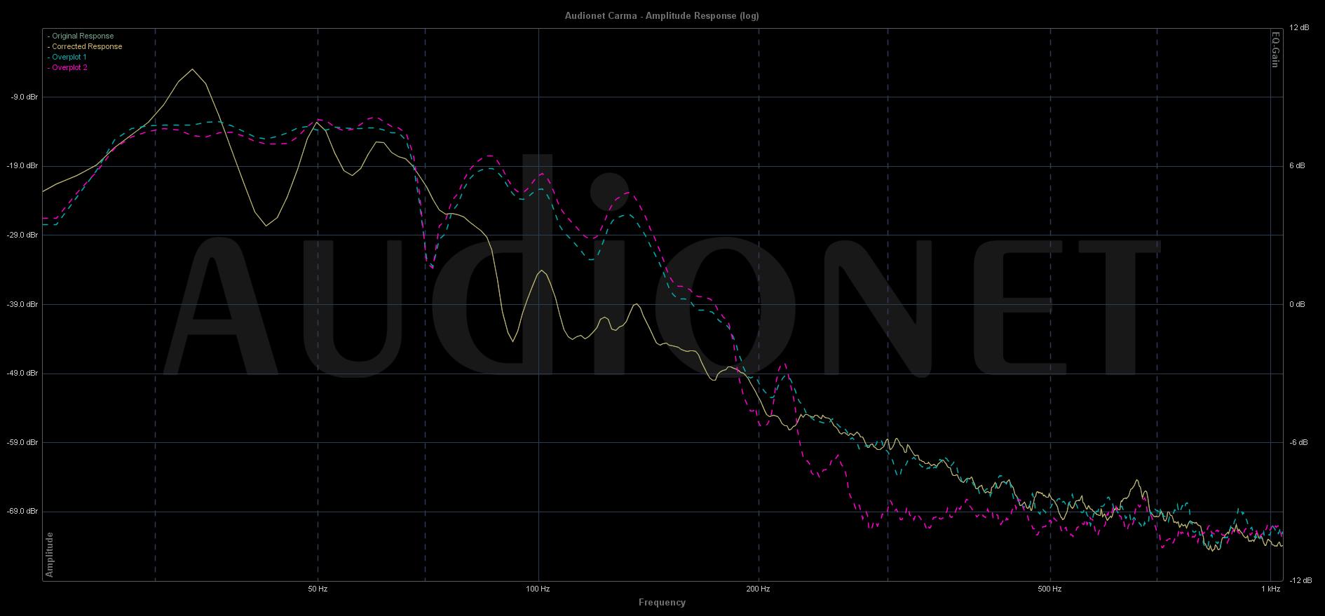
Task: Click the 12 dB EQ gain label
Action: click(1299, 28)
